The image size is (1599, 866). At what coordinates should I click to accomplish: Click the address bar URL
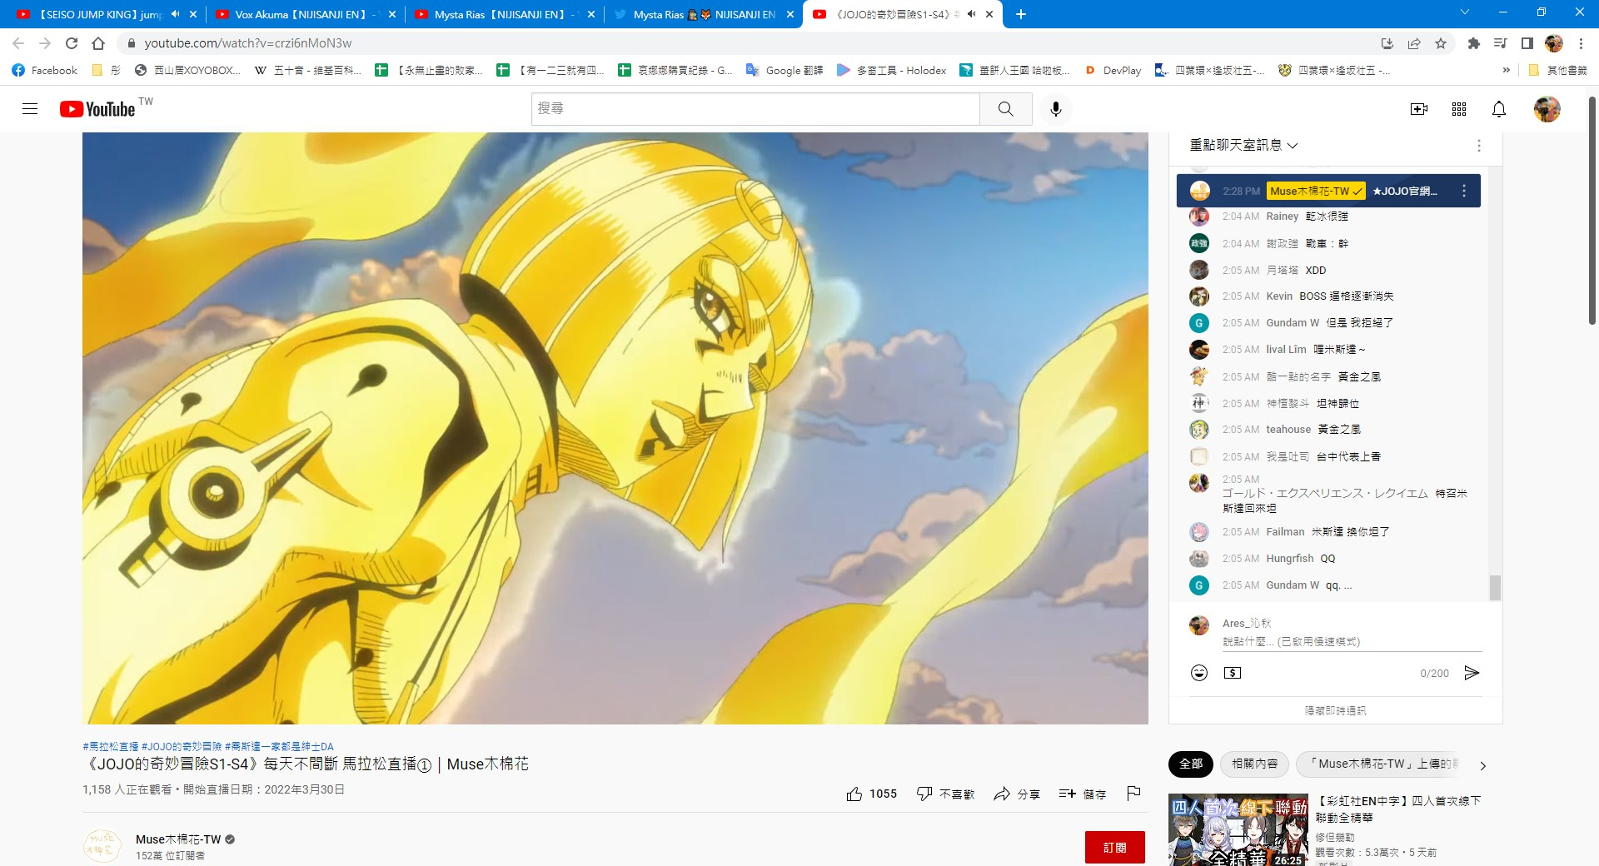coord(248,43)
